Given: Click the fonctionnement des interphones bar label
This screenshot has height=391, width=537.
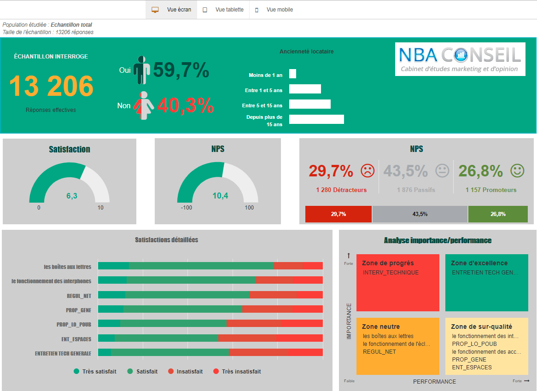Looking at the screenshot, I should tap(52, 281).
